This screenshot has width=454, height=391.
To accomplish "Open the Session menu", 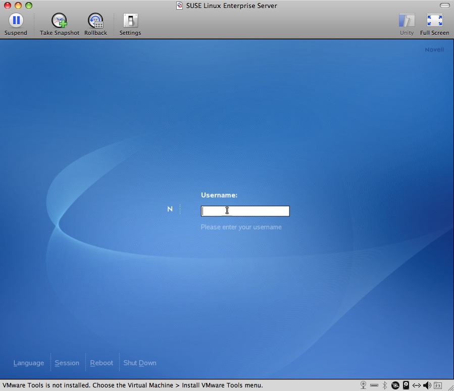I will pyautogui.click(x=67, y=363).
